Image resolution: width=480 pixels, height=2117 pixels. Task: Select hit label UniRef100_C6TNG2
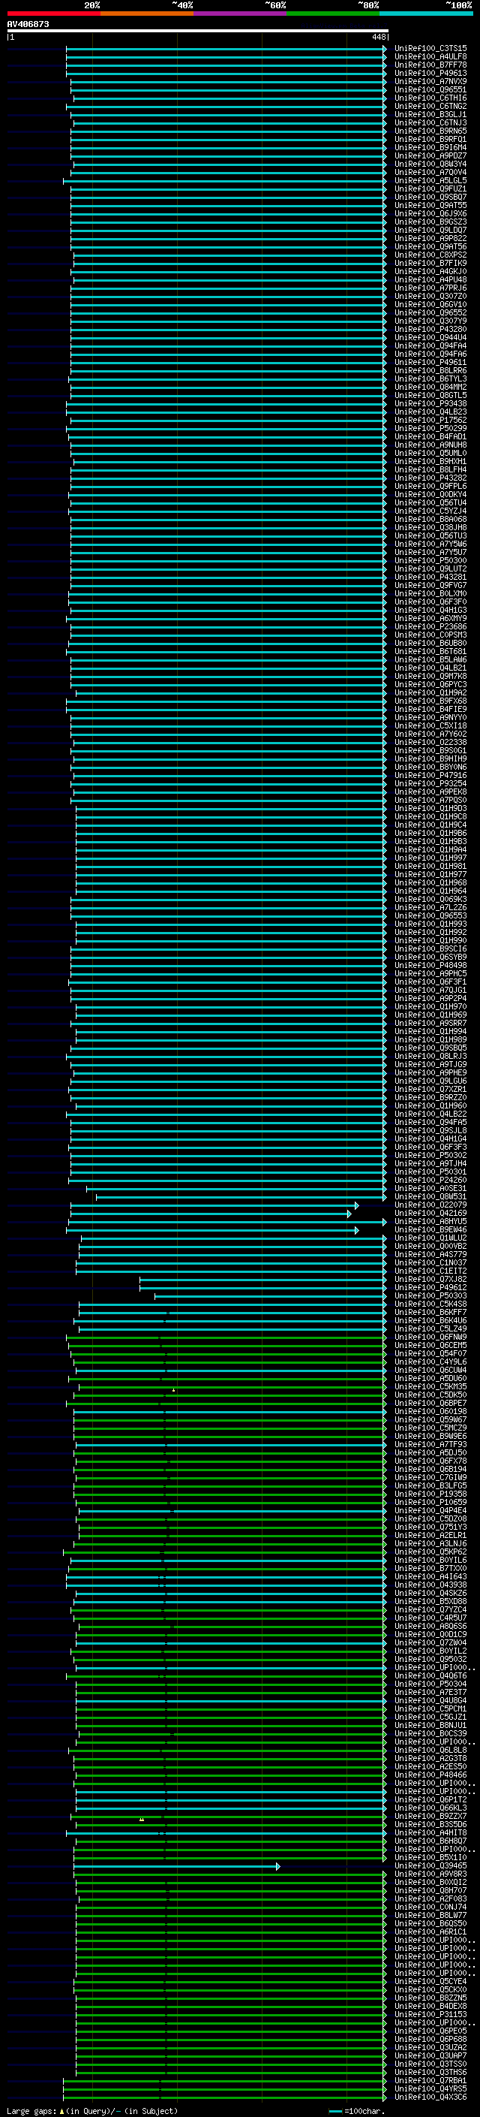[430, 106]
